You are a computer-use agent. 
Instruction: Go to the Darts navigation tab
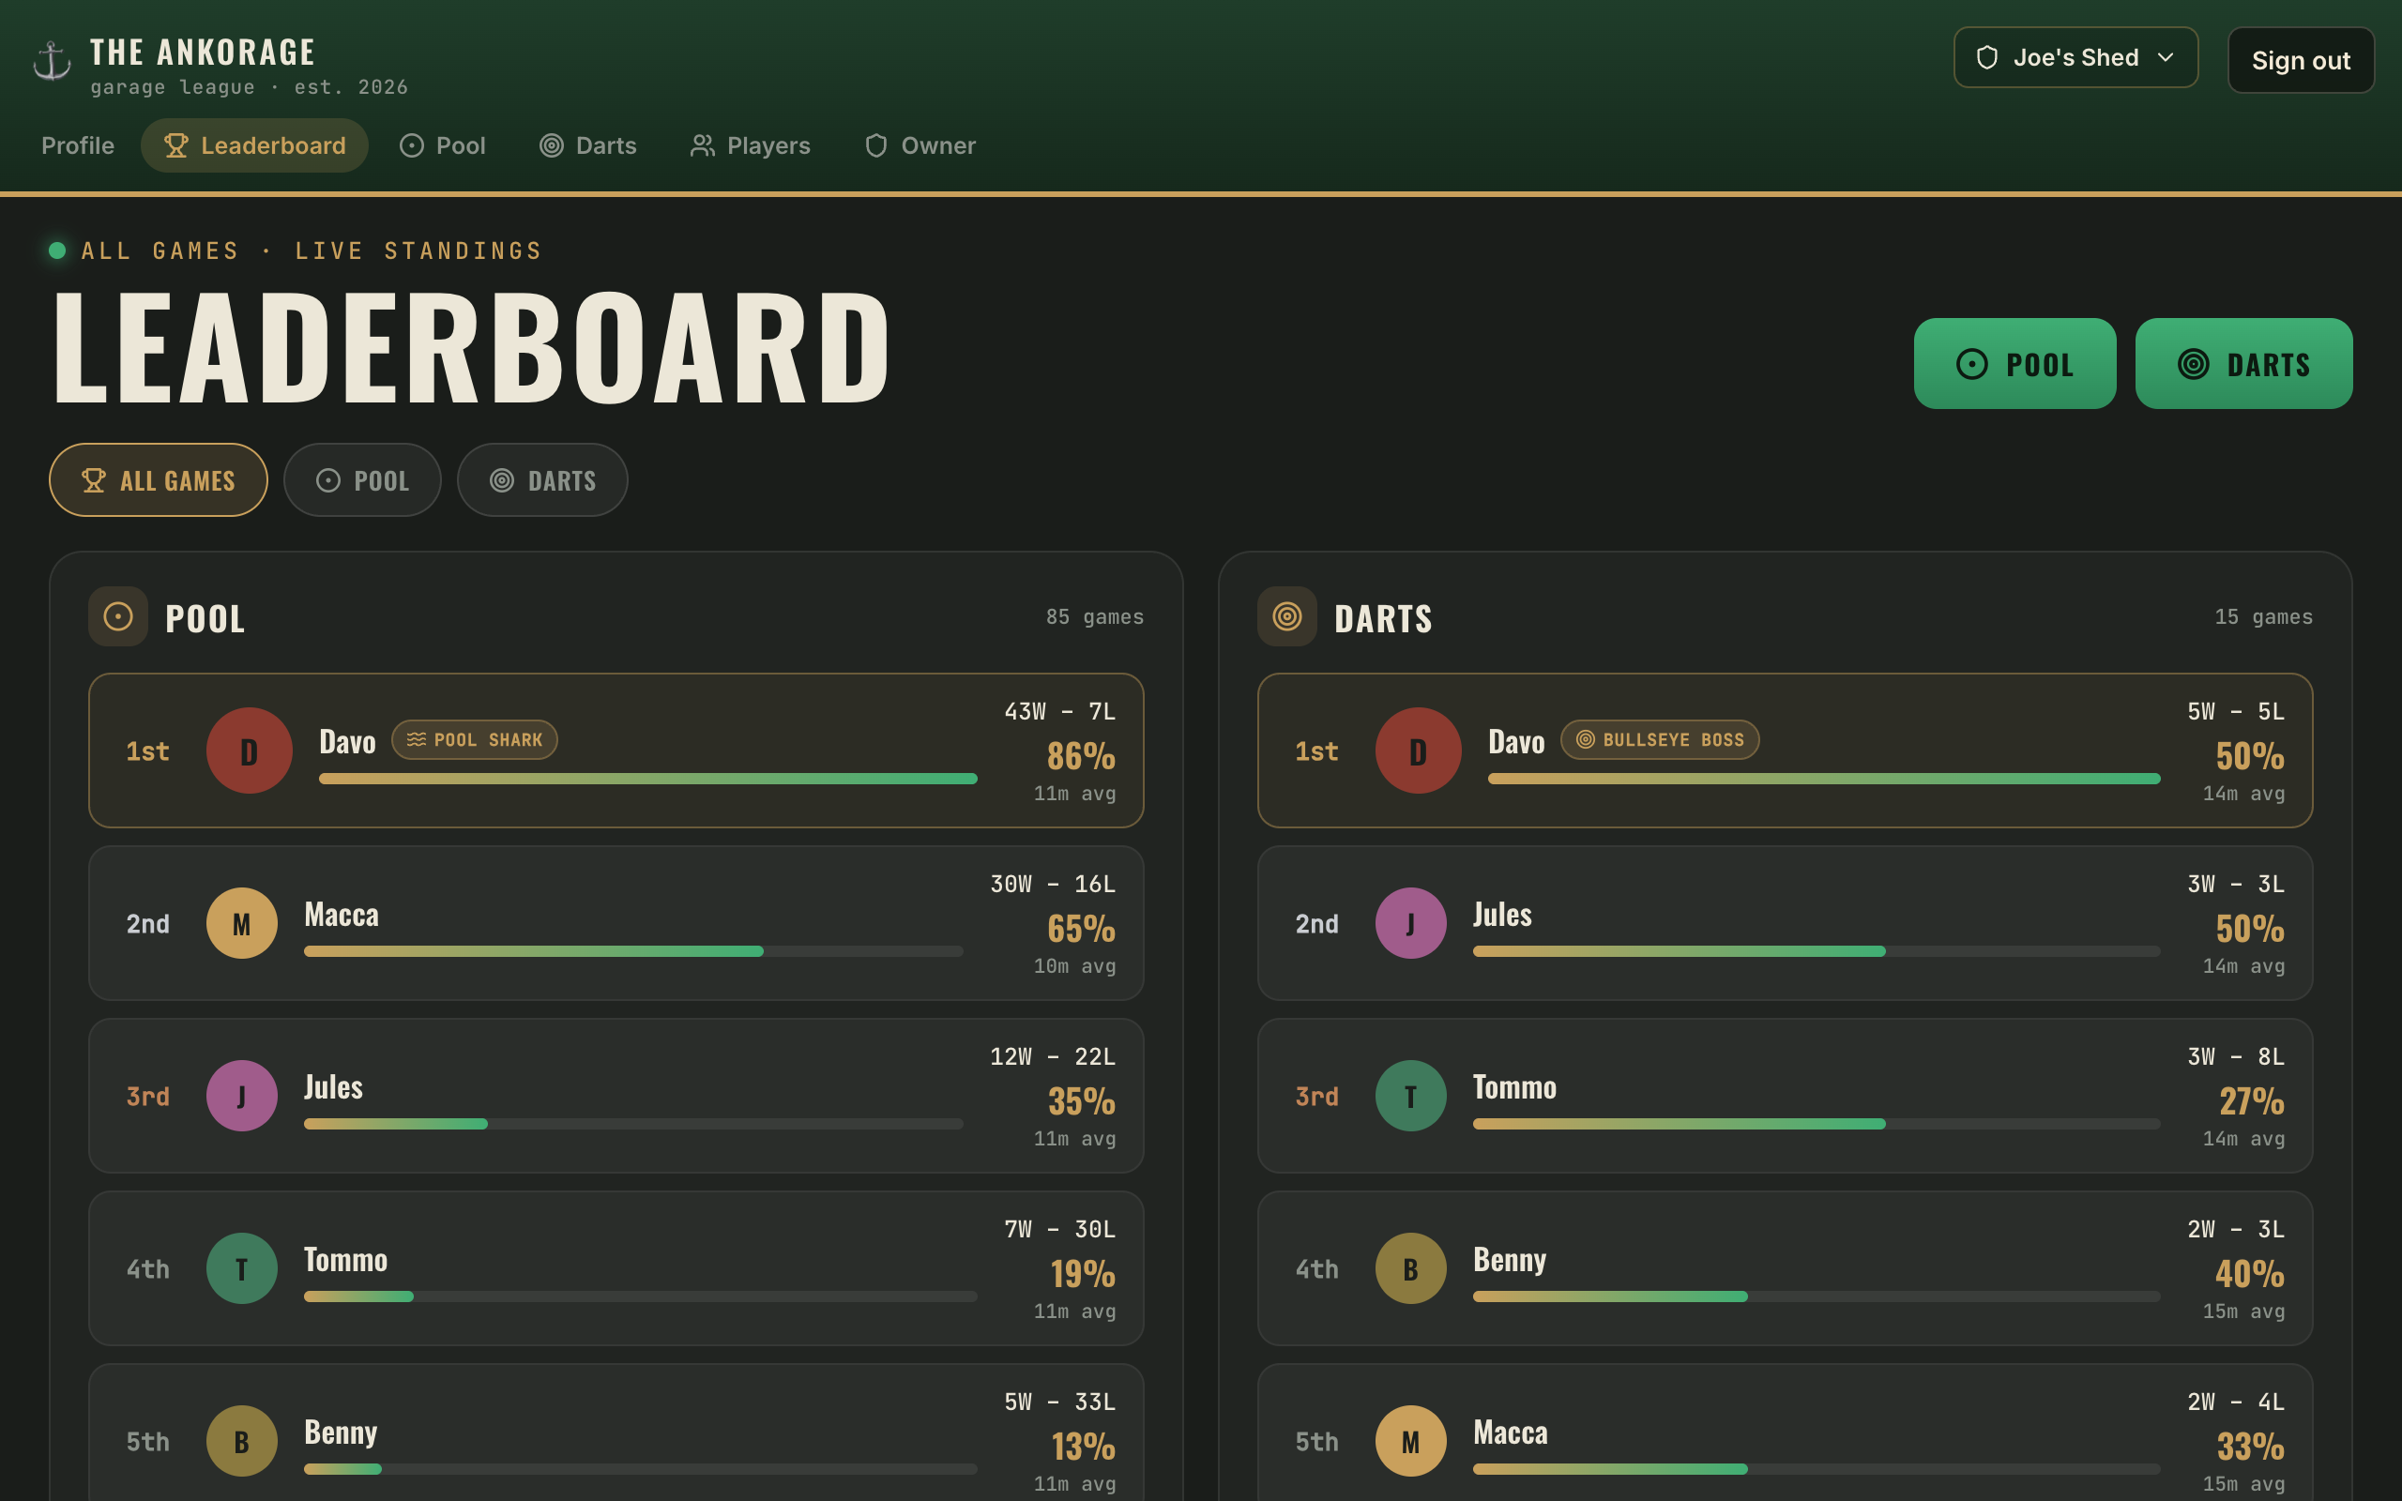(587, 146)
